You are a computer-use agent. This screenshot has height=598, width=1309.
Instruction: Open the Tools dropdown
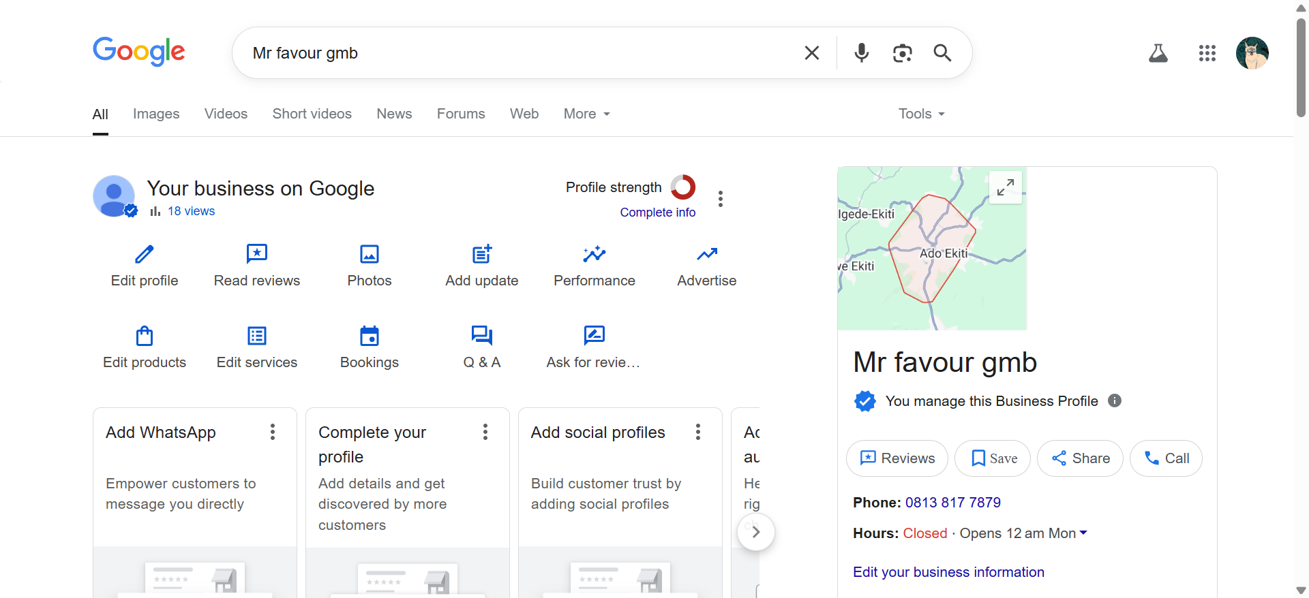921,114
